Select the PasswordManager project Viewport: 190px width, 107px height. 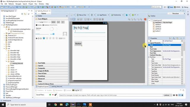click(11, 87)
